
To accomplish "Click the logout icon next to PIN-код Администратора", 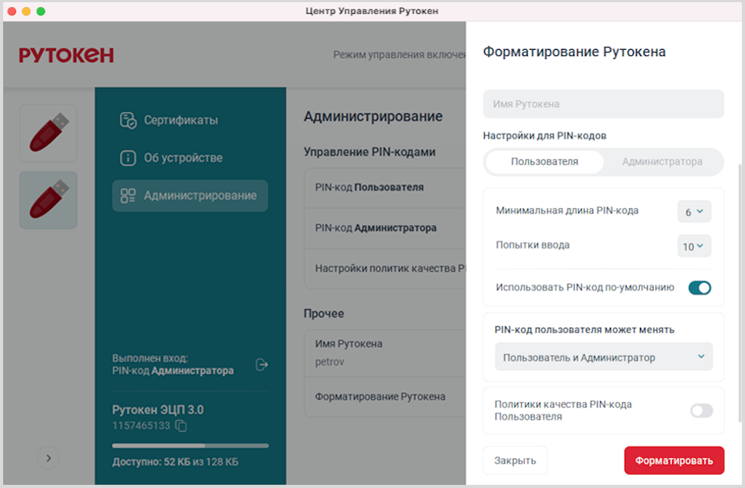I will tap(262, 364).
